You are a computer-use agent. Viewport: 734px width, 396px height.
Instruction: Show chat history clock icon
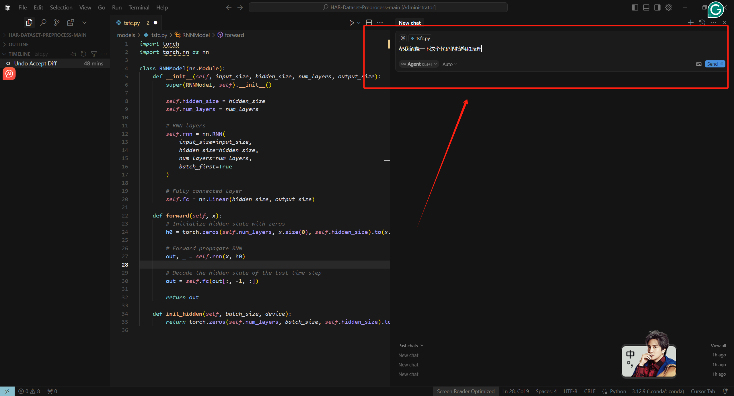point(702,22)
